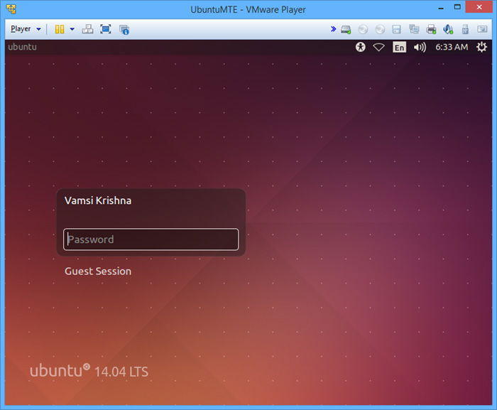Click the printer device icon
This screenshot has width=497, height=410.
431,30
